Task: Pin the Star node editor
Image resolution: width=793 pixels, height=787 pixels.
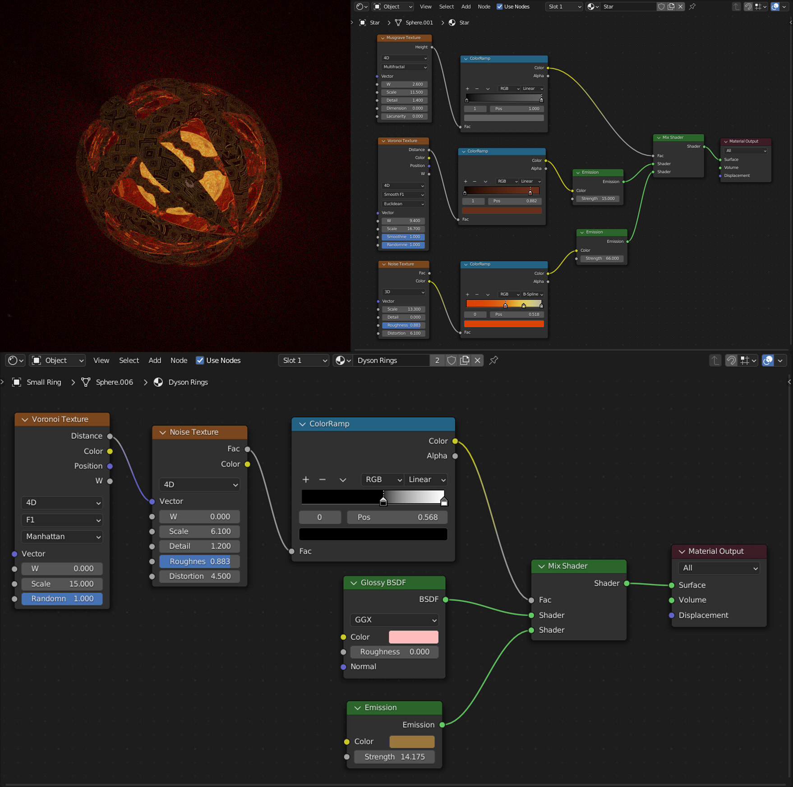Action: 692,6
